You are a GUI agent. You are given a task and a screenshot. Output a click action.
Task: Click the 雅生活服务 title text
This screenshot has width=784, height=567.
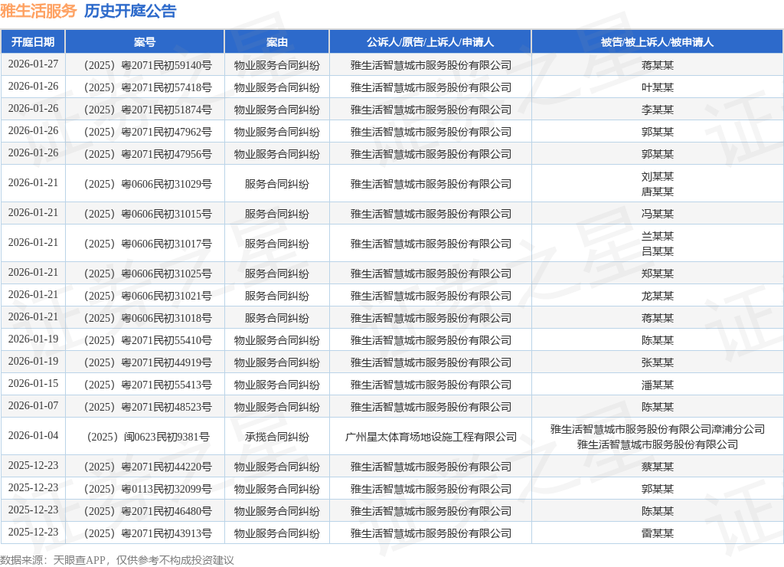coord(38,11)
